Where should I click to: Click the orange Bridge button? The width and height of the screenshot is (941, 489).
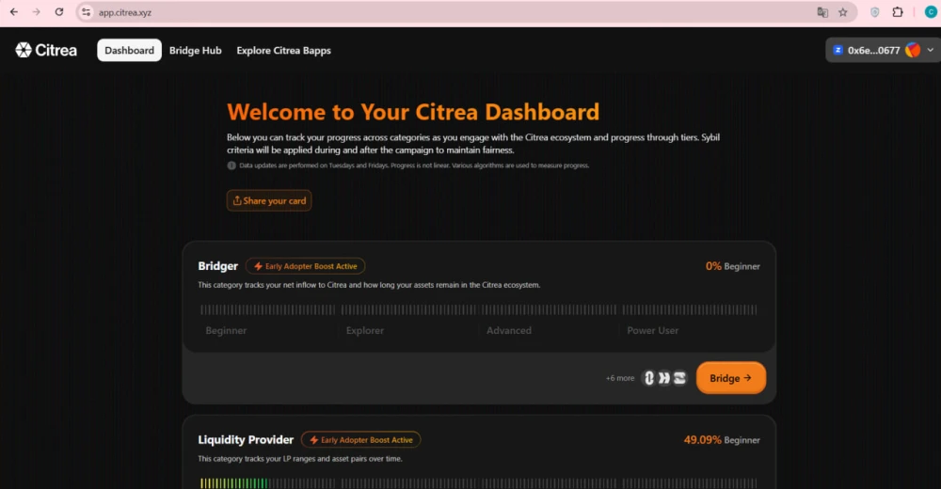tap(730, 378)
